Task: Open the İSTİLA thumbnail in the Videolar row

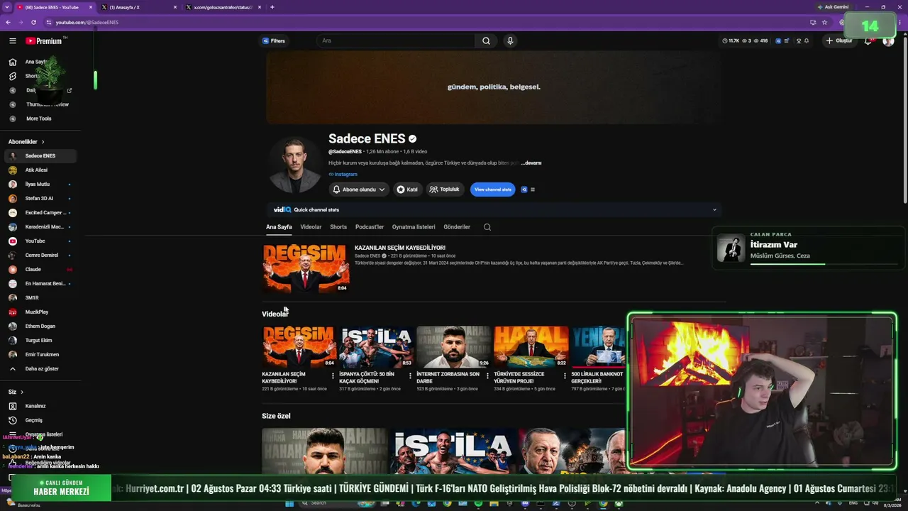Action: tap(376, 346)
